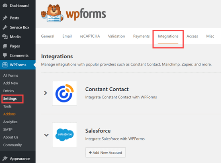Open the orange Addons link
The image size is (221, 163).
pyautogui.click(x=10, y=114)
